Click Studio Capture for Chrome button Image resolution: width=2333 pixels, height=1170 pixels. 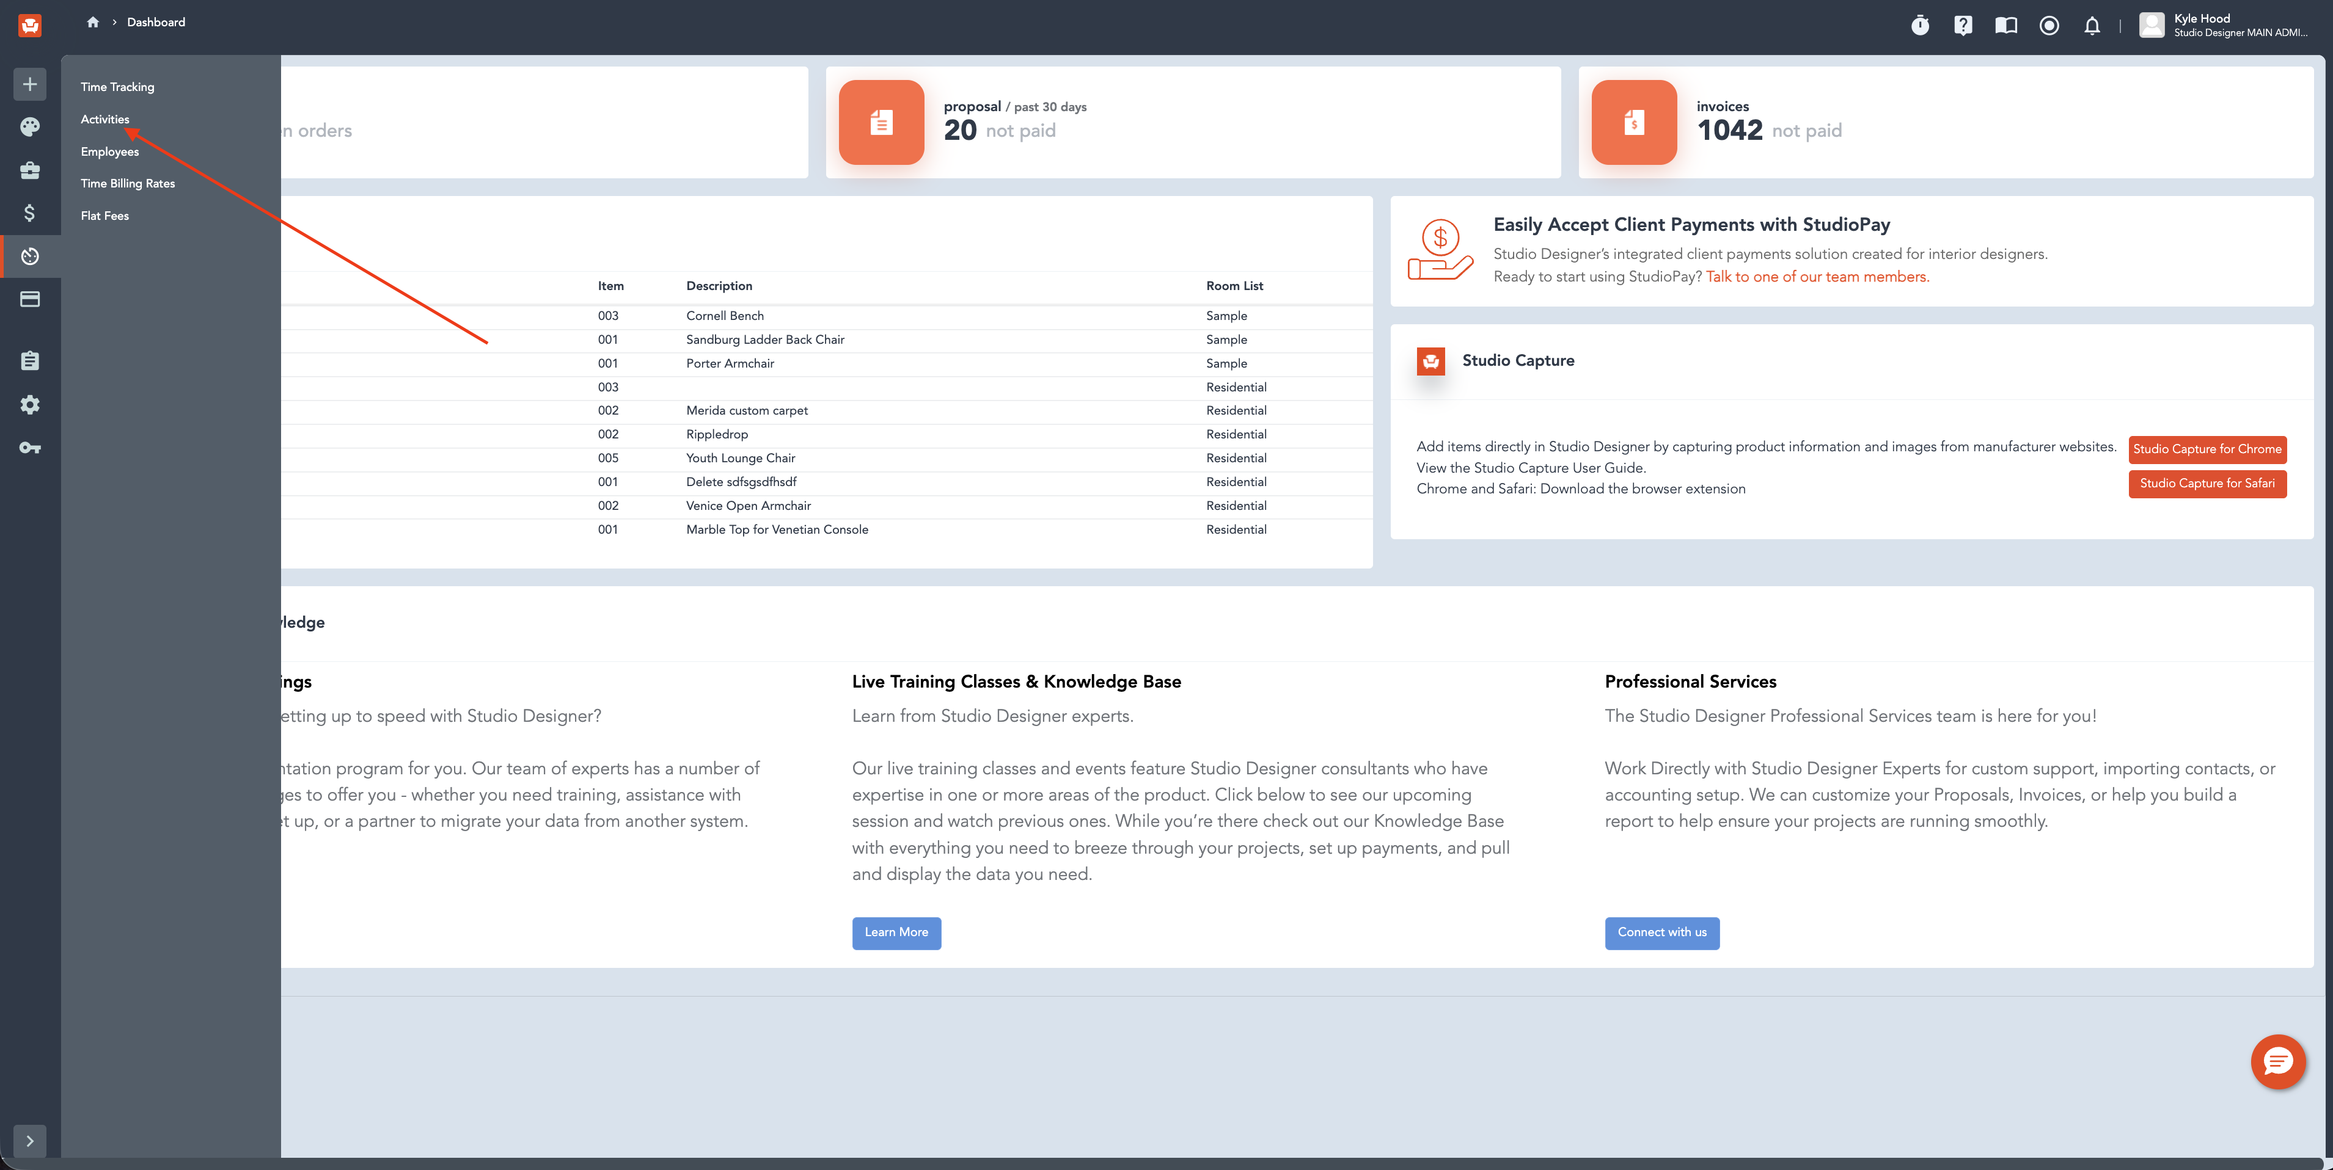[2206, 449]
